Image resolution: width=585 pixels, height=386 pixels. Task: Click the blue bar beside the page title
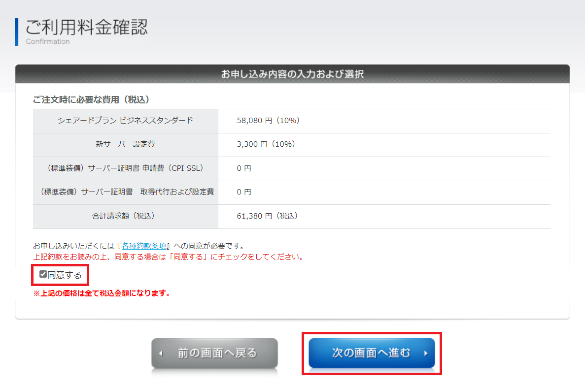point(16,32)
